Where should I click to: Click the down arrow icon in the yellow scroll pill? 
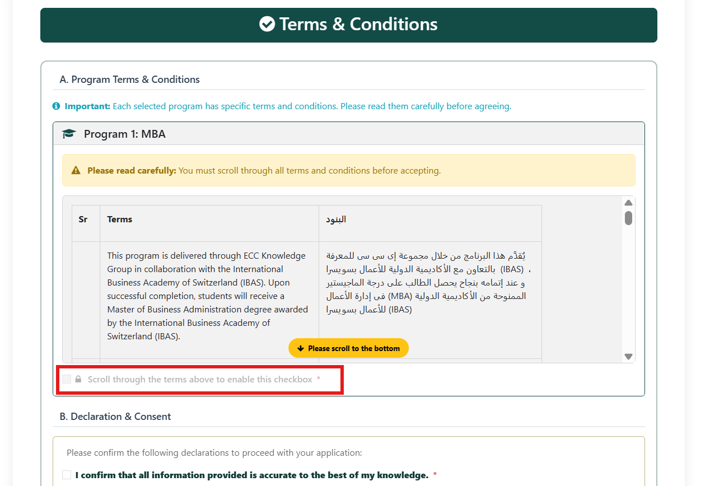coord(300,348)
